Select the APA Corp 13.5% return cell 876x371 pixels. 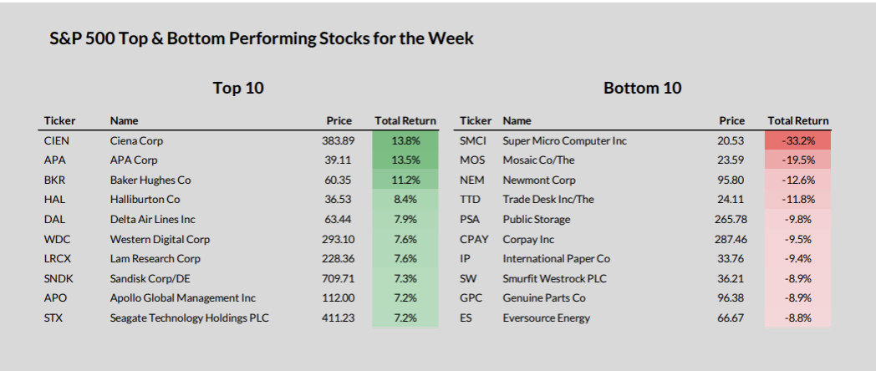405,160
